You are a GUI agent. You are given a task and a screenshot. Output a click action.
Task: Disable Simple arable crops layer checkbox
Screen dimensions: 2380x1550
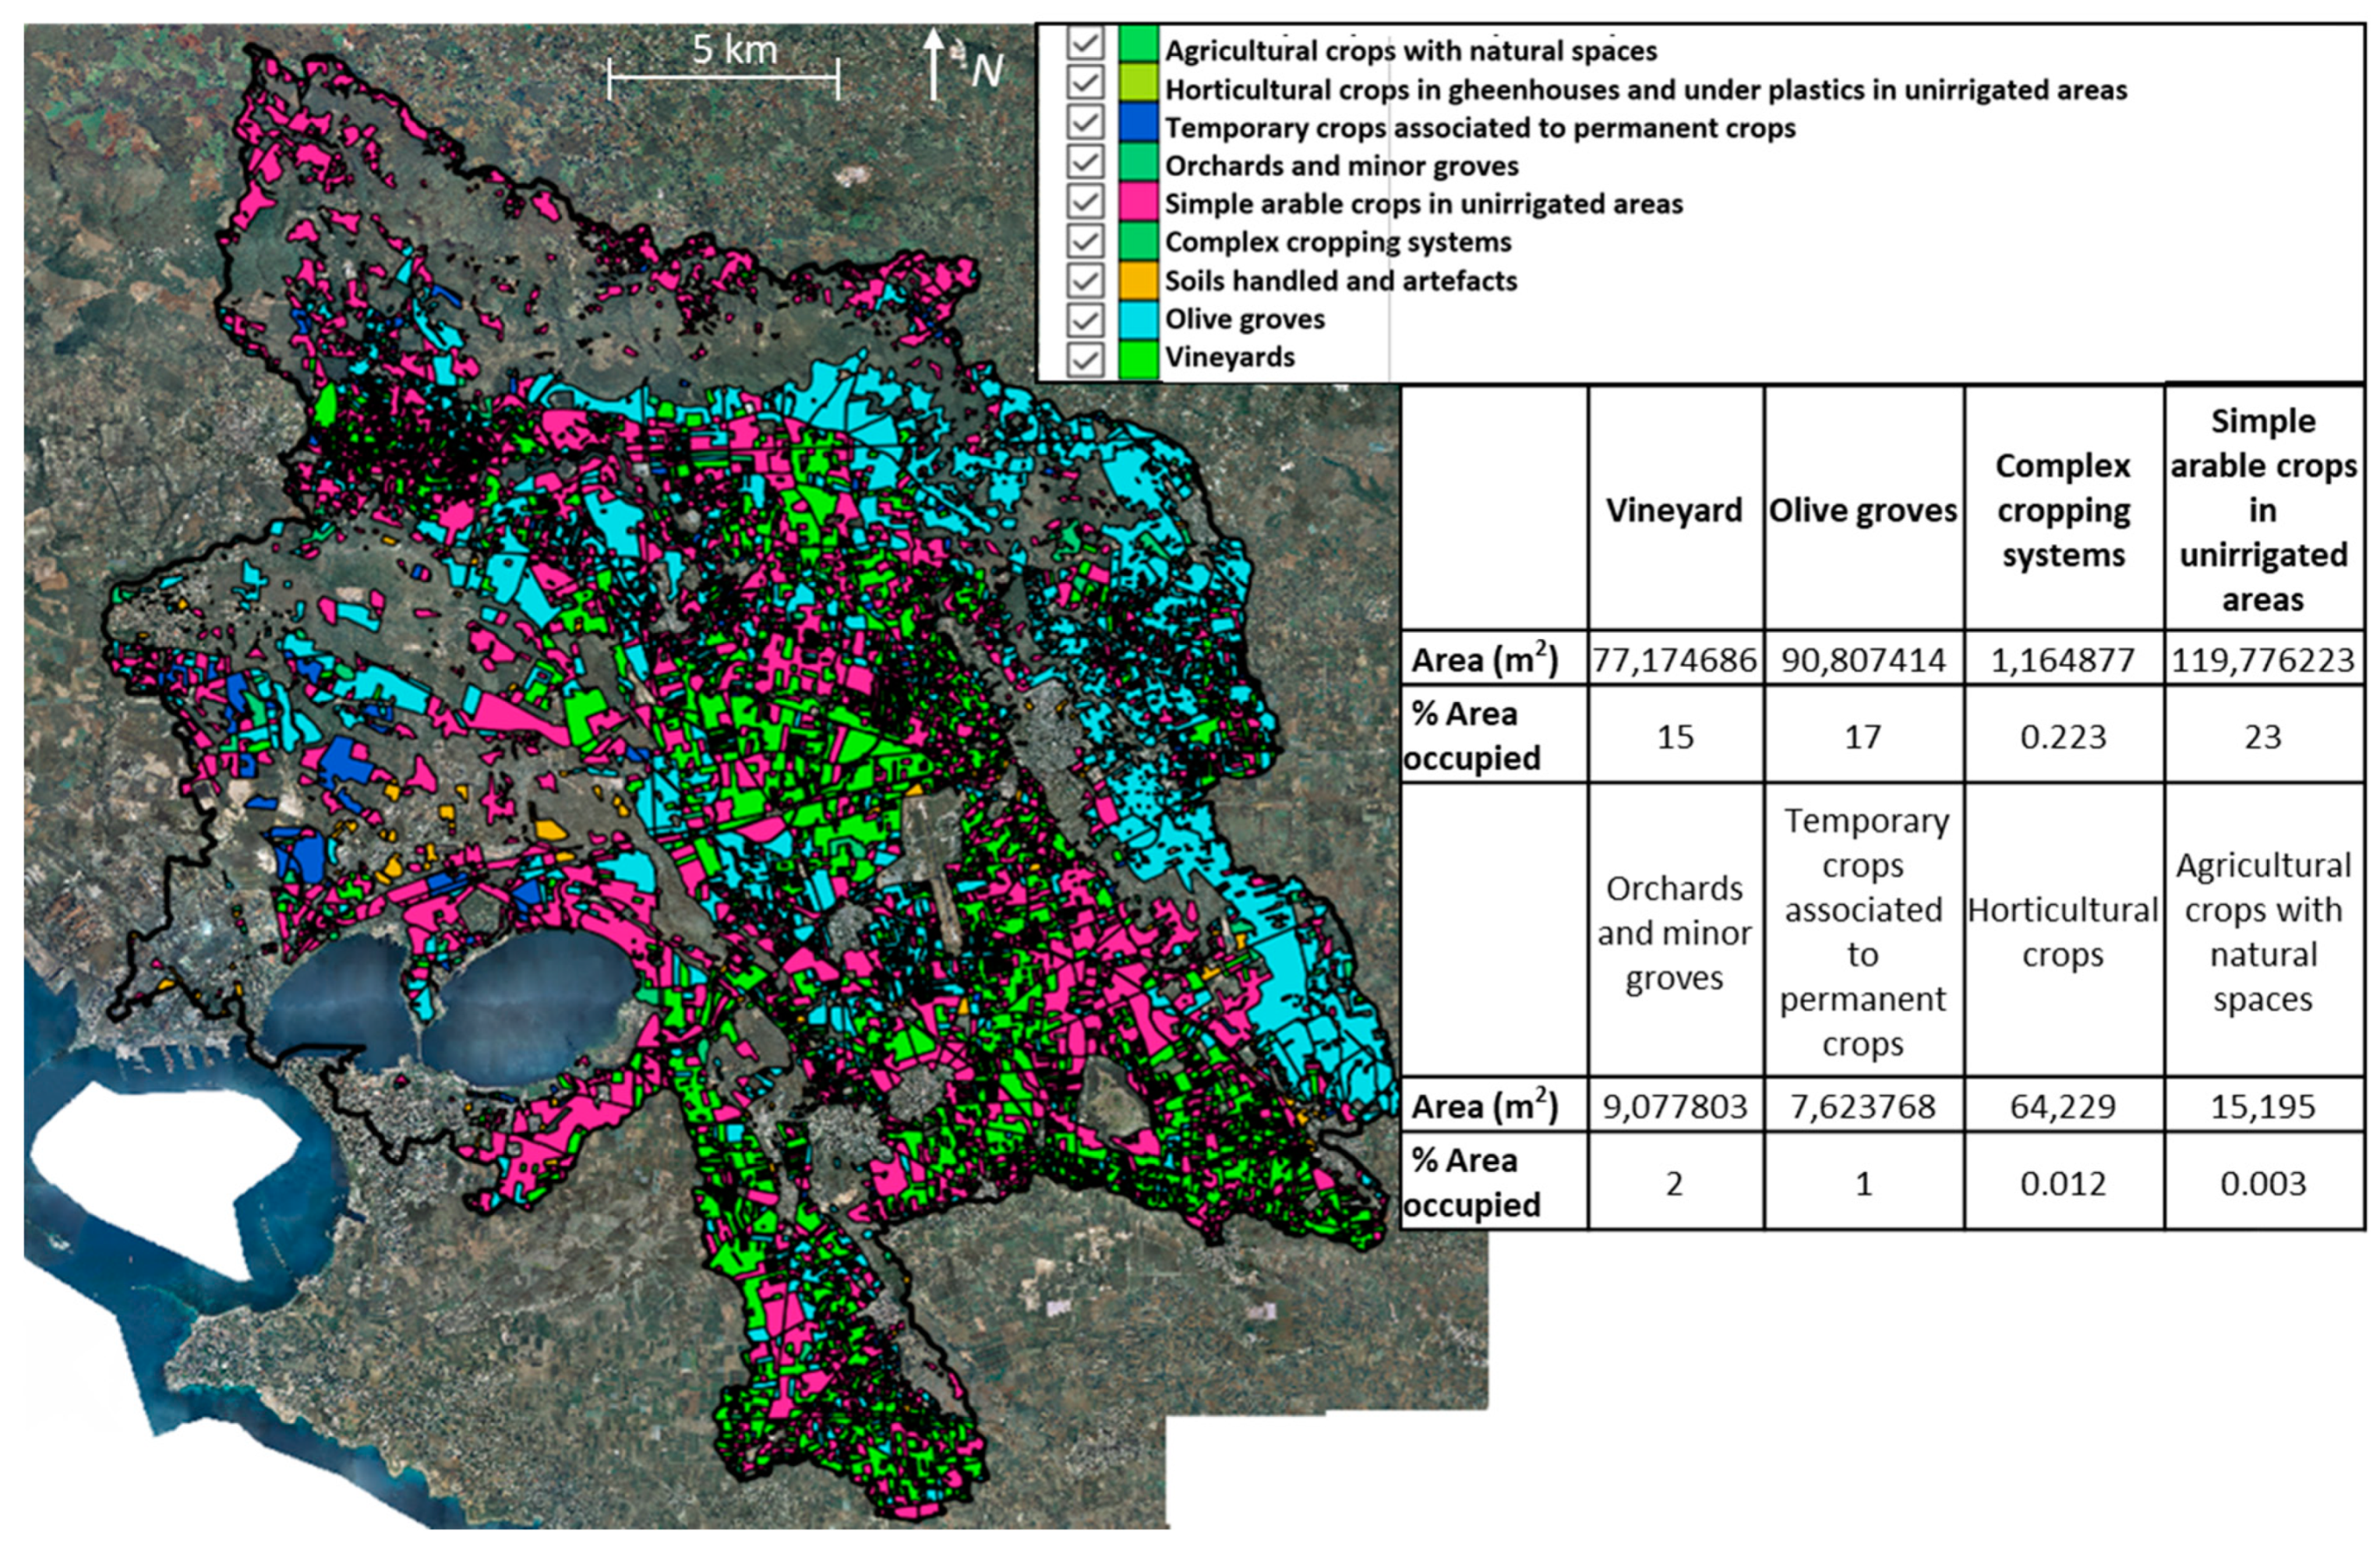pyautogui.click(x=1085, y=202)
